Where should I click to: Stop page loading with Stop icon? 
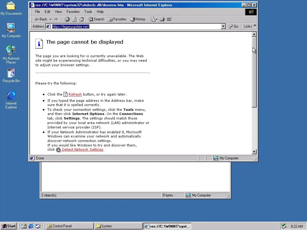coord(67,19)
